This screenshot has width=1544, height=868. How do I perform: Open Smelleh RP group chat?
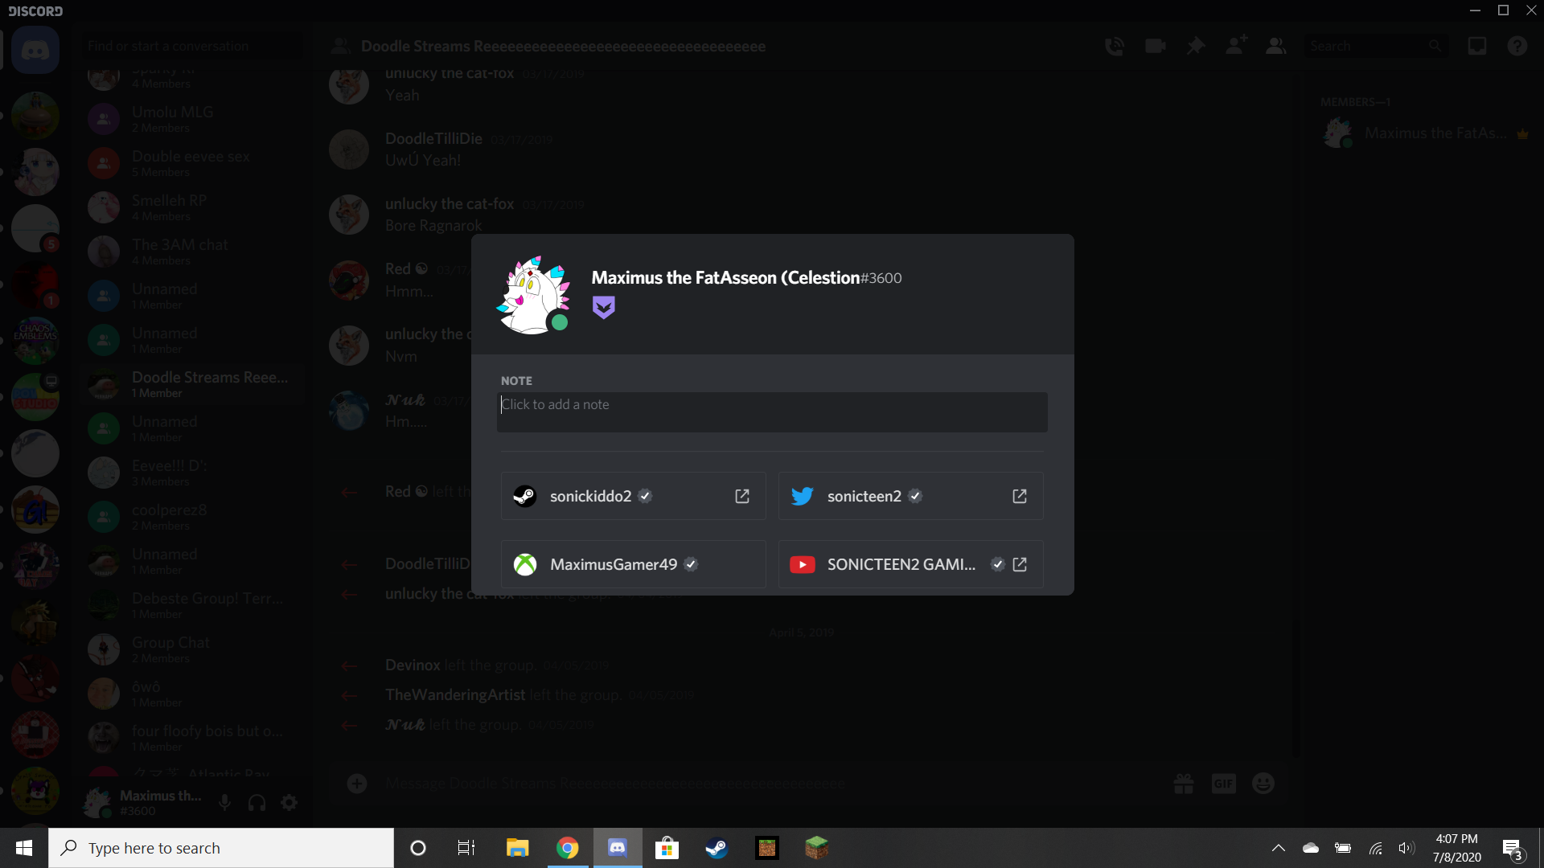[x=193, y=207]
